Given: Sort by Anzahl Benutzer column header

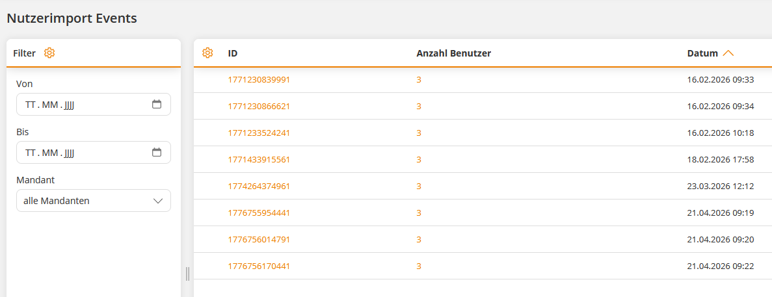Looking at the screenshot, I should [453, 53].
